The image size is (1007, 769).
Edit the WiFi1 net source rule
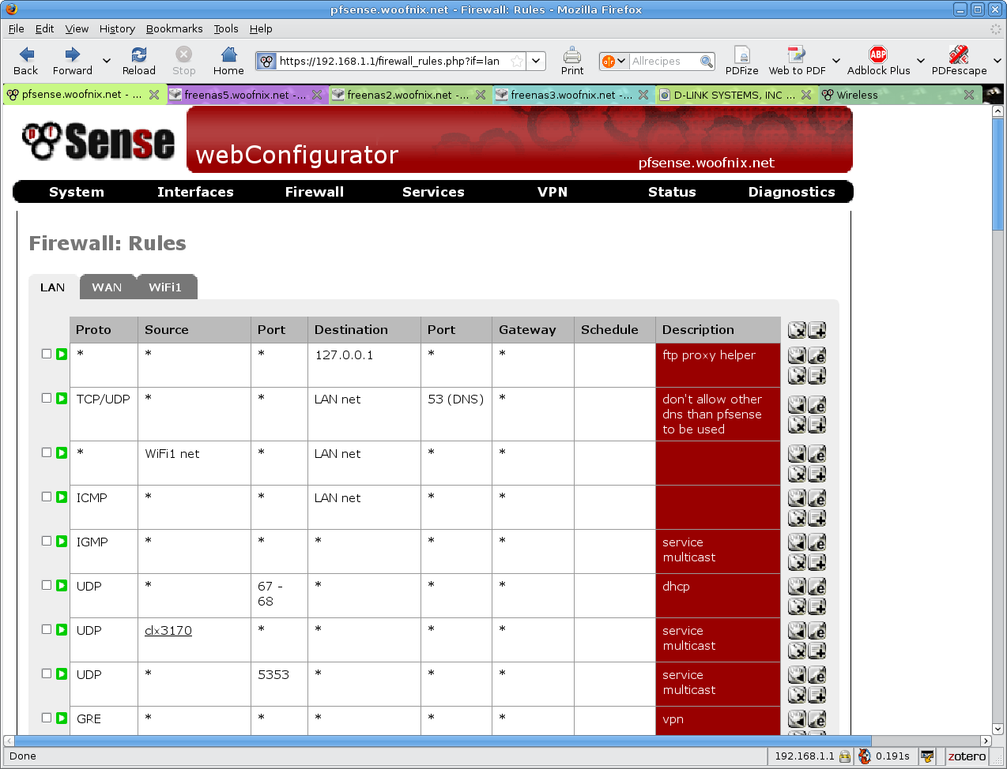point(817,454)
